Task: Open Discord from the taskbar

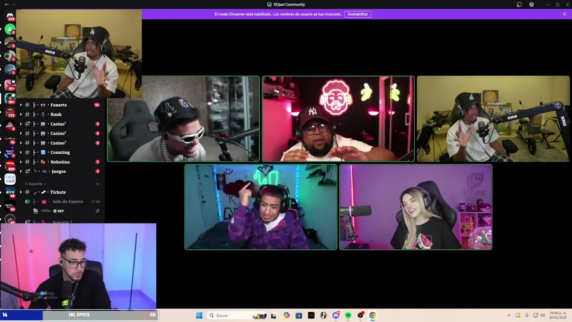Action: coord(336,315)
